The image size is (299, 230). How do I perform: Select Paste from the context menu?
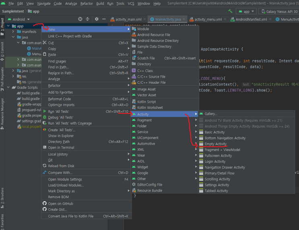coord(87,54)
